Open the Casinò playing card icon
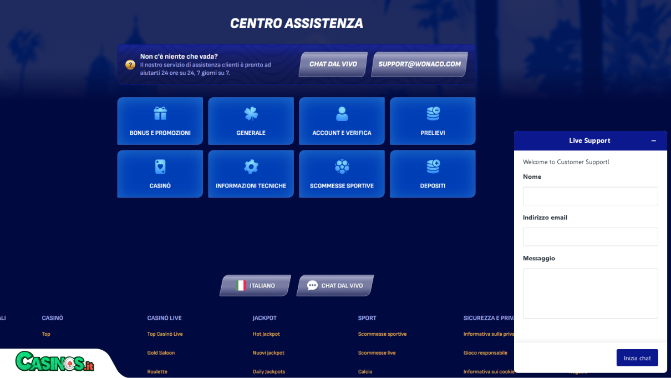671x378 pixels. [x=160, y=167]
